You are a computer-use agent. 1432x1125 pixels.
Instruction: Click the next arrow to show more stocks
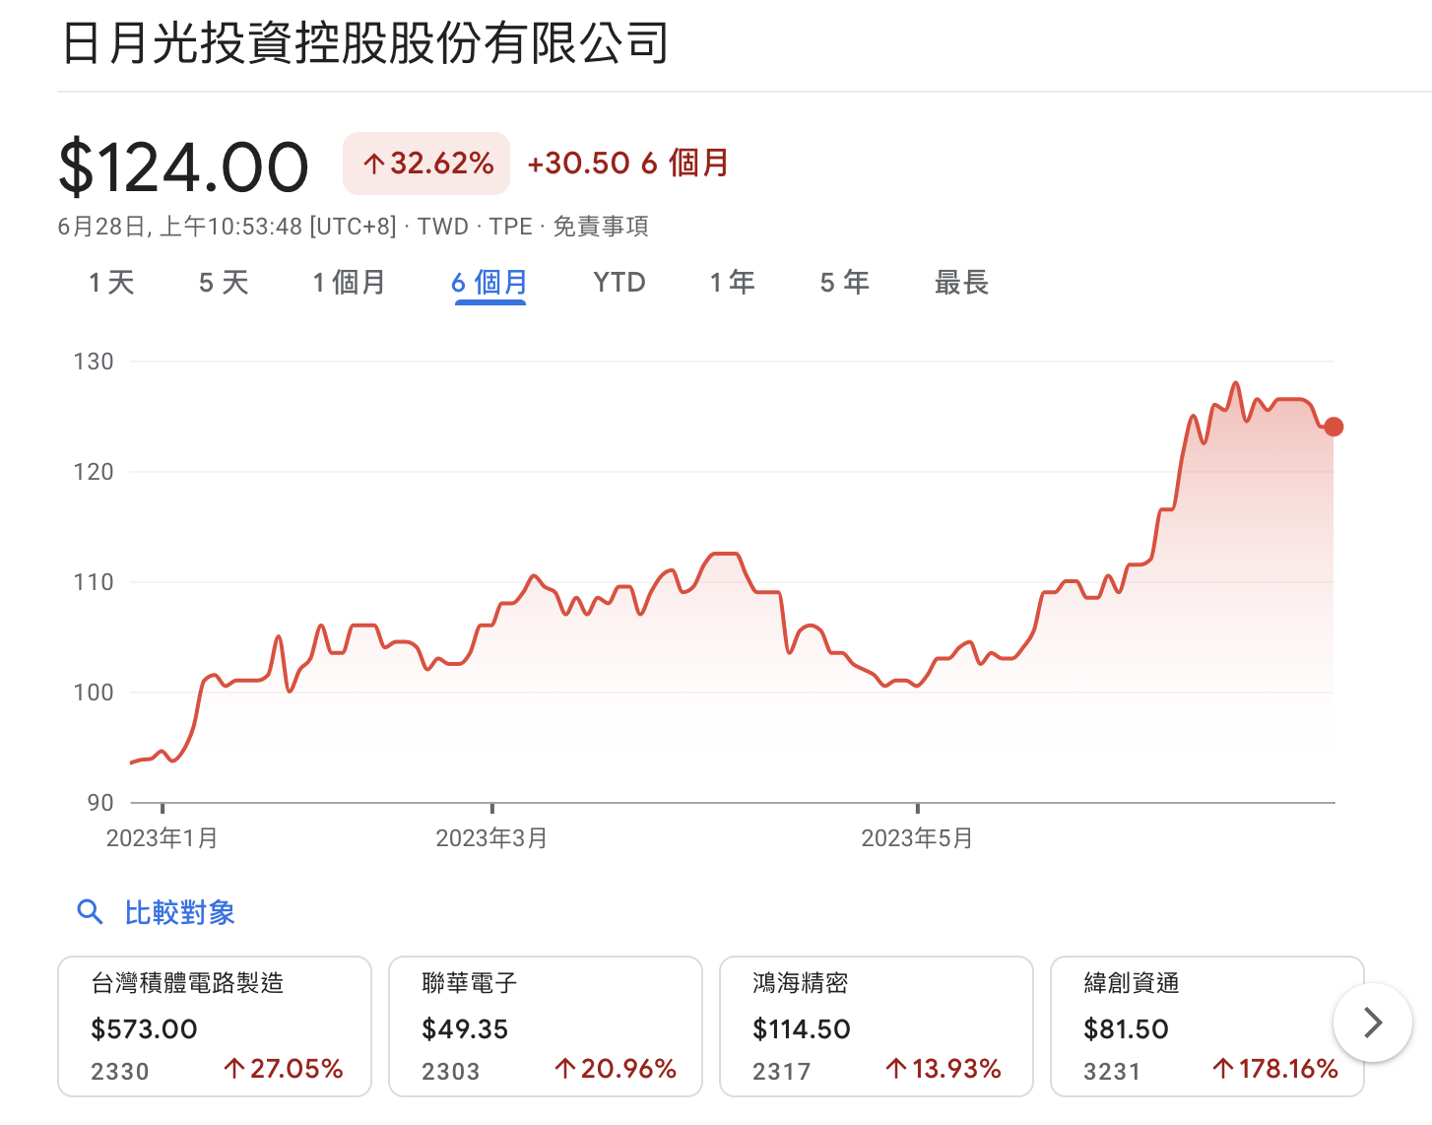tap(1373, 1023)
